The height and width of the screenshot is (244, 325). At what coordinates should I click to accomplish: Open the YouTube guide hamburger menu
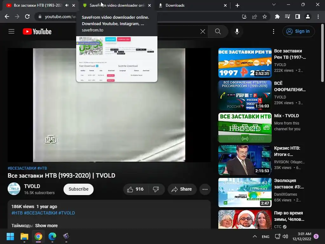pyautogui.click(x=11, y=31)
